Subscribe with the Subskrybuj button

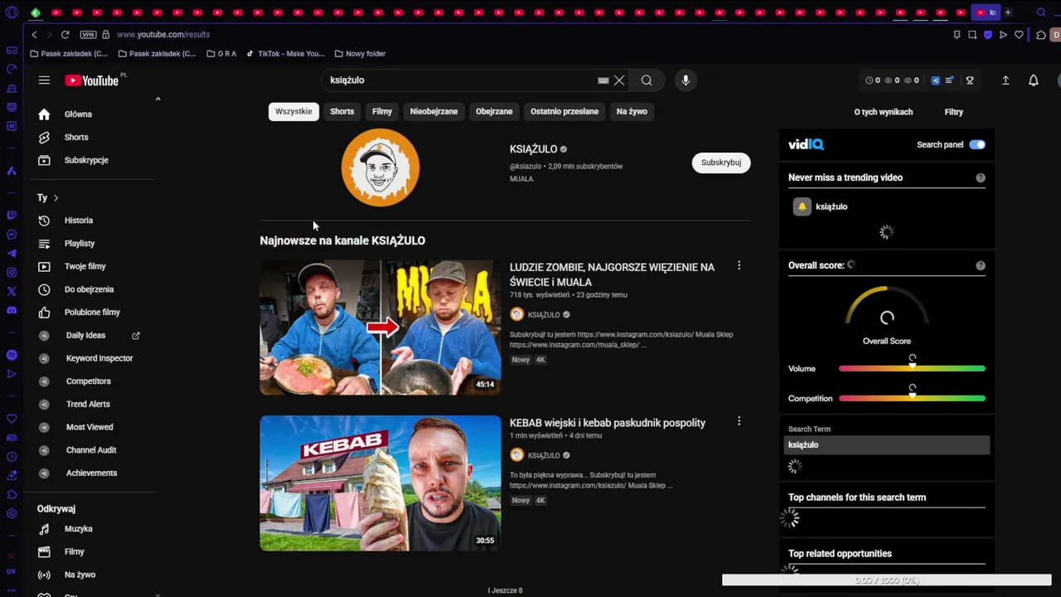(721, 163)
